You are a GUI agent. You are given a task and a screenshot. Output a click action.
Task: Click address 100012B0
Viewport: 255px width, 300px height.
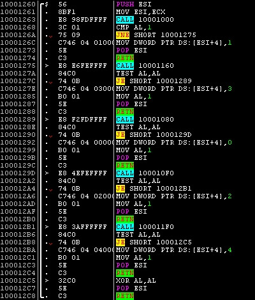18,219
